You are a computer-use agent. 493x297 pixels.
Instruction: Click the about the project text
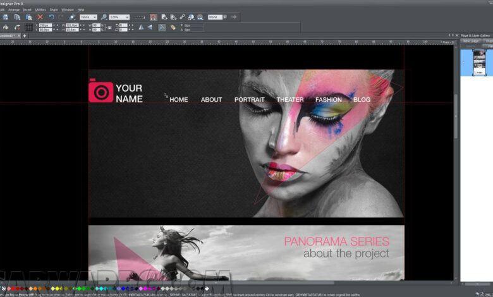pos(346,253)
